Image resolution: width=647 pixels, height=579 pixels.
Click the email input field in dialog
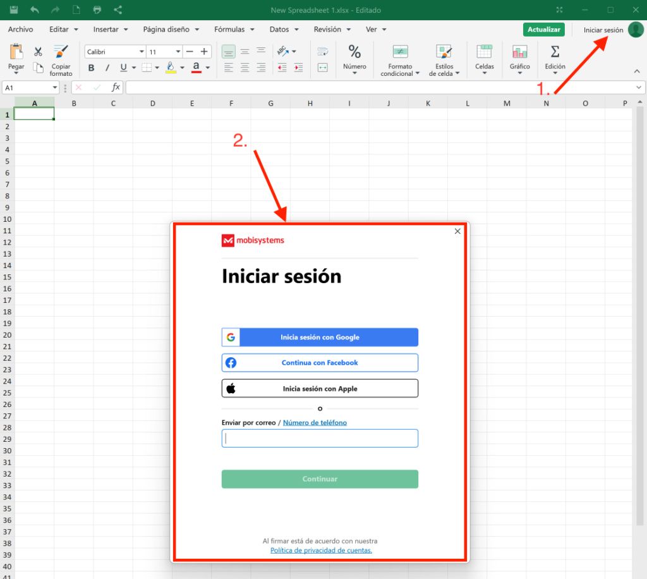click(x=320, y=439)
